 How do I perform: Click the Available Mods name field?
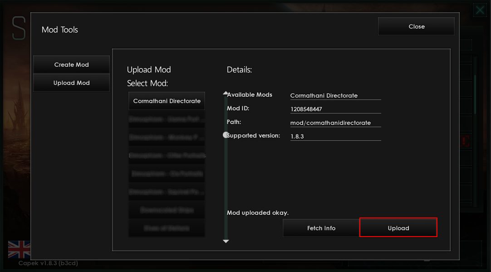click(x=335, y=96)
